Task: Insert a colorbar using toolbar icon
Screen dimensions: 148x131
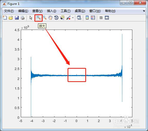Action: 87,18
